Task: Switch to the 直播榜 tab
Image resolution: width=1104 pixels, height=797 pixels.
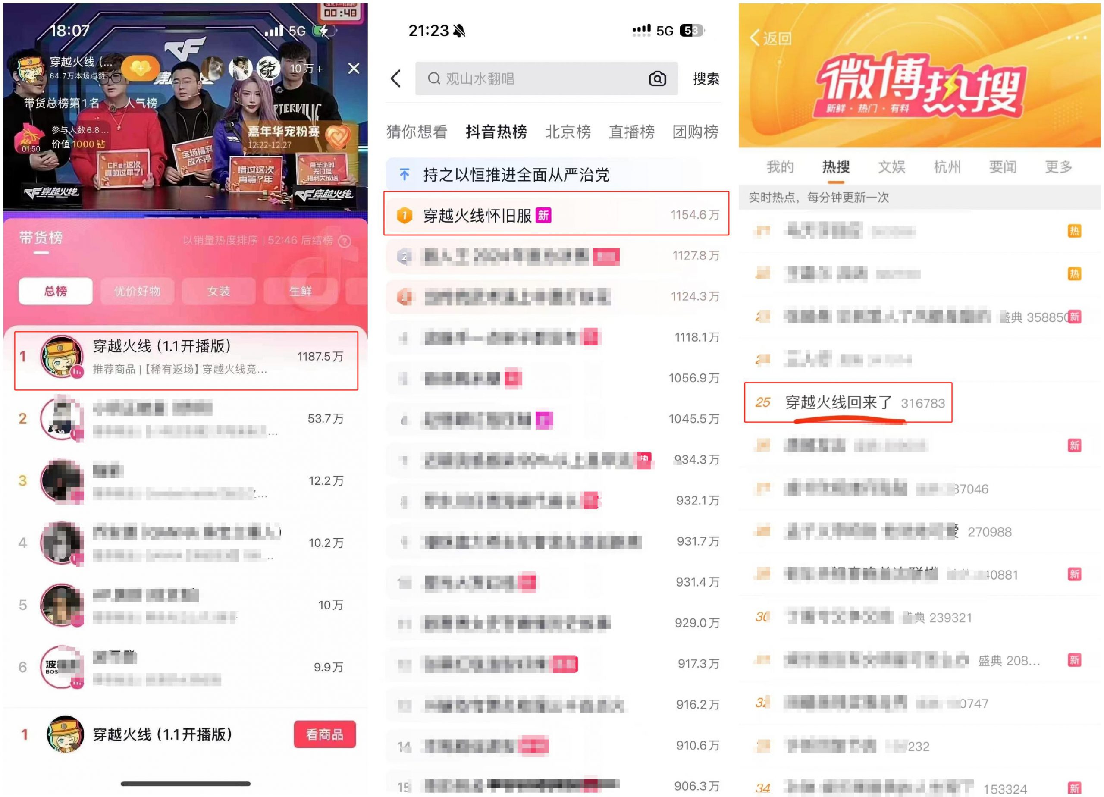Action: point(631,132)
